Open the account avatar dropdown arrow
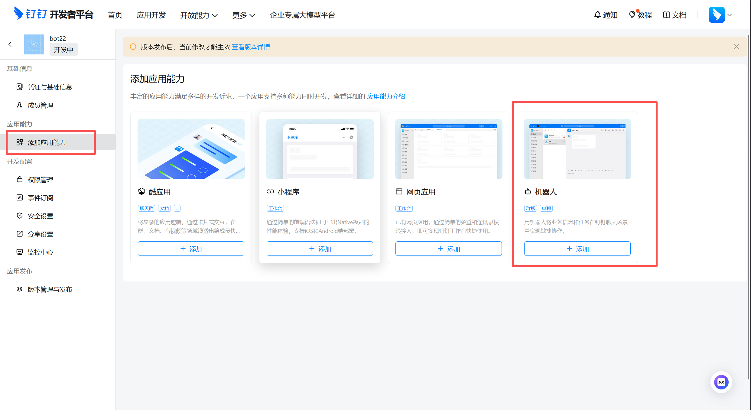751x410 pixels. (x=730, y=15)
